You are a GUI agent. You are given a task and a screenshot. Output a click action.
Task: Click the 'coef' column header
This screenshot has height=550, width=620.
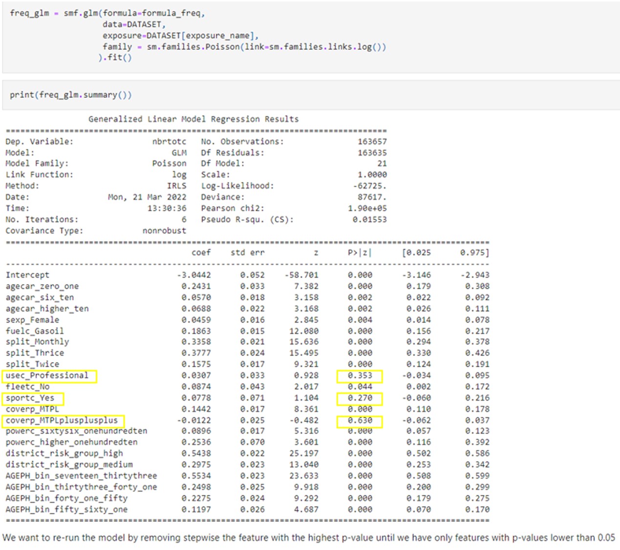[201, 253]
